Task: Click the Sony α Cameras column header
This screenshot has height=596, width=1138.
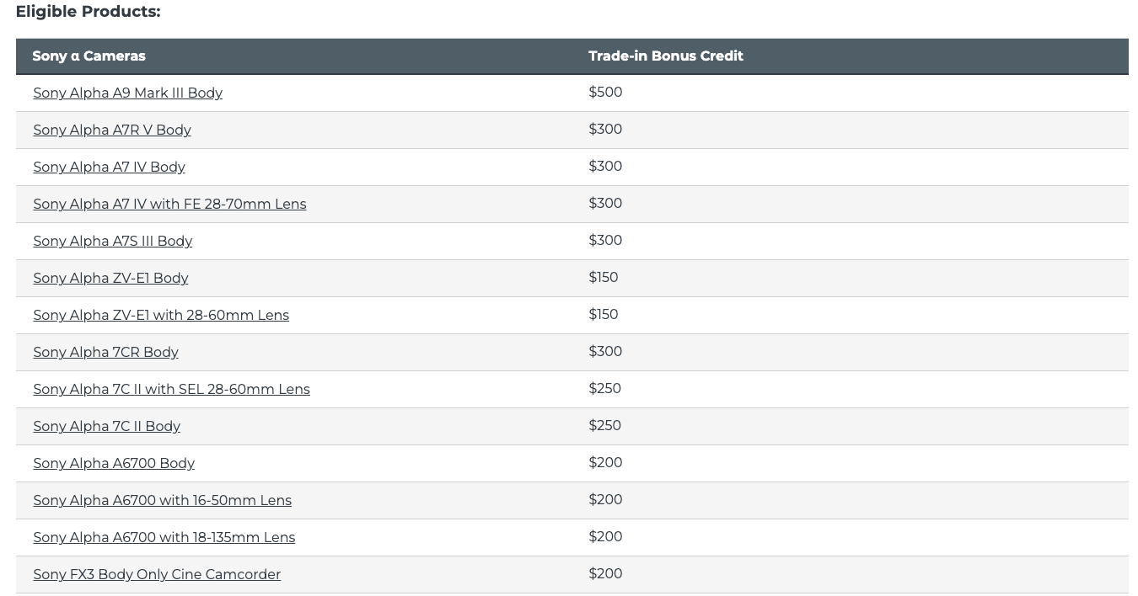Action: [x=89, y=56]
